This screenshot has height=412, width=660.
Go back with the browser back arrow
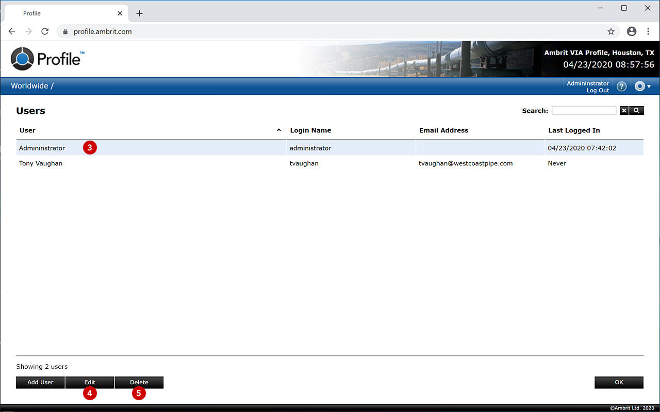(x=12, y=31)
